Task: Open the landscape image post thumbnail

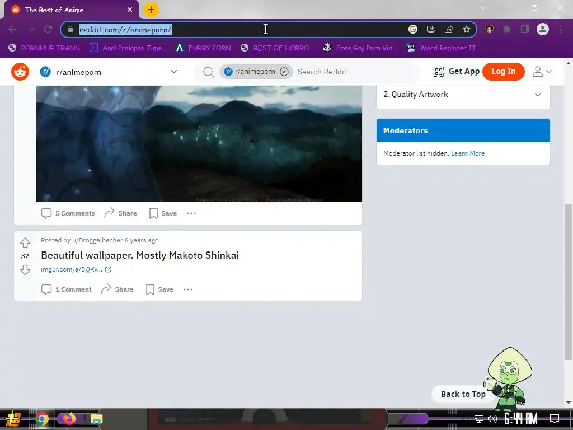Action: coord(199,144)
